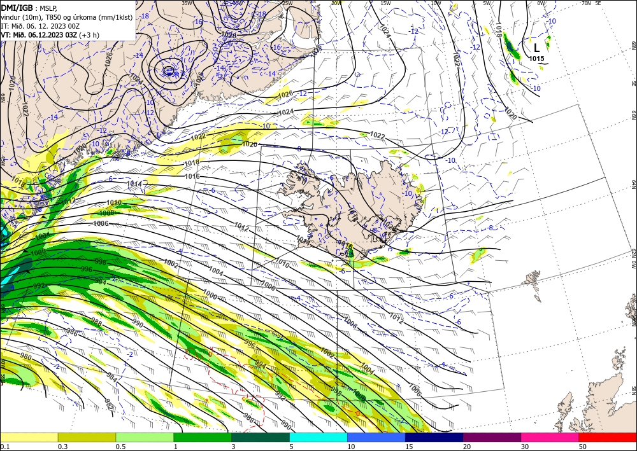Click the light green 0.5–1 legend swatch
Screen dimensions: 637x451
point(145,437)
